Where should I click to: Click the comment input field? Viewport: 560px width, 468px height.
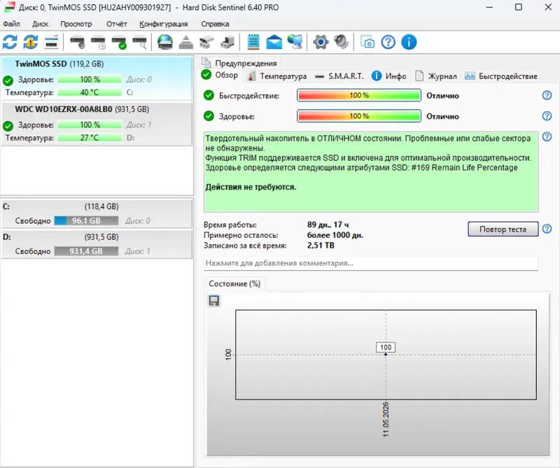371,263
